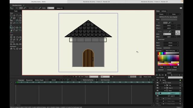Click the delete layer trash icon
This screenshot has width=193, height=108.
[x=166, y=75]
